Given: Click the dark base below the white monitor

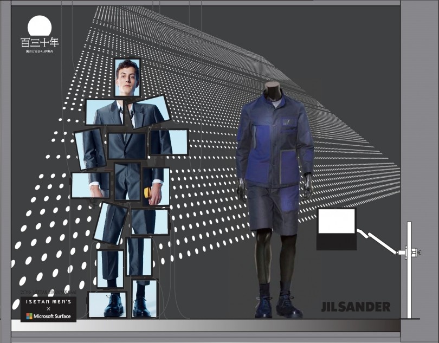Looking at the screenshot, I should pyautogui.click(x=336, y=242).
